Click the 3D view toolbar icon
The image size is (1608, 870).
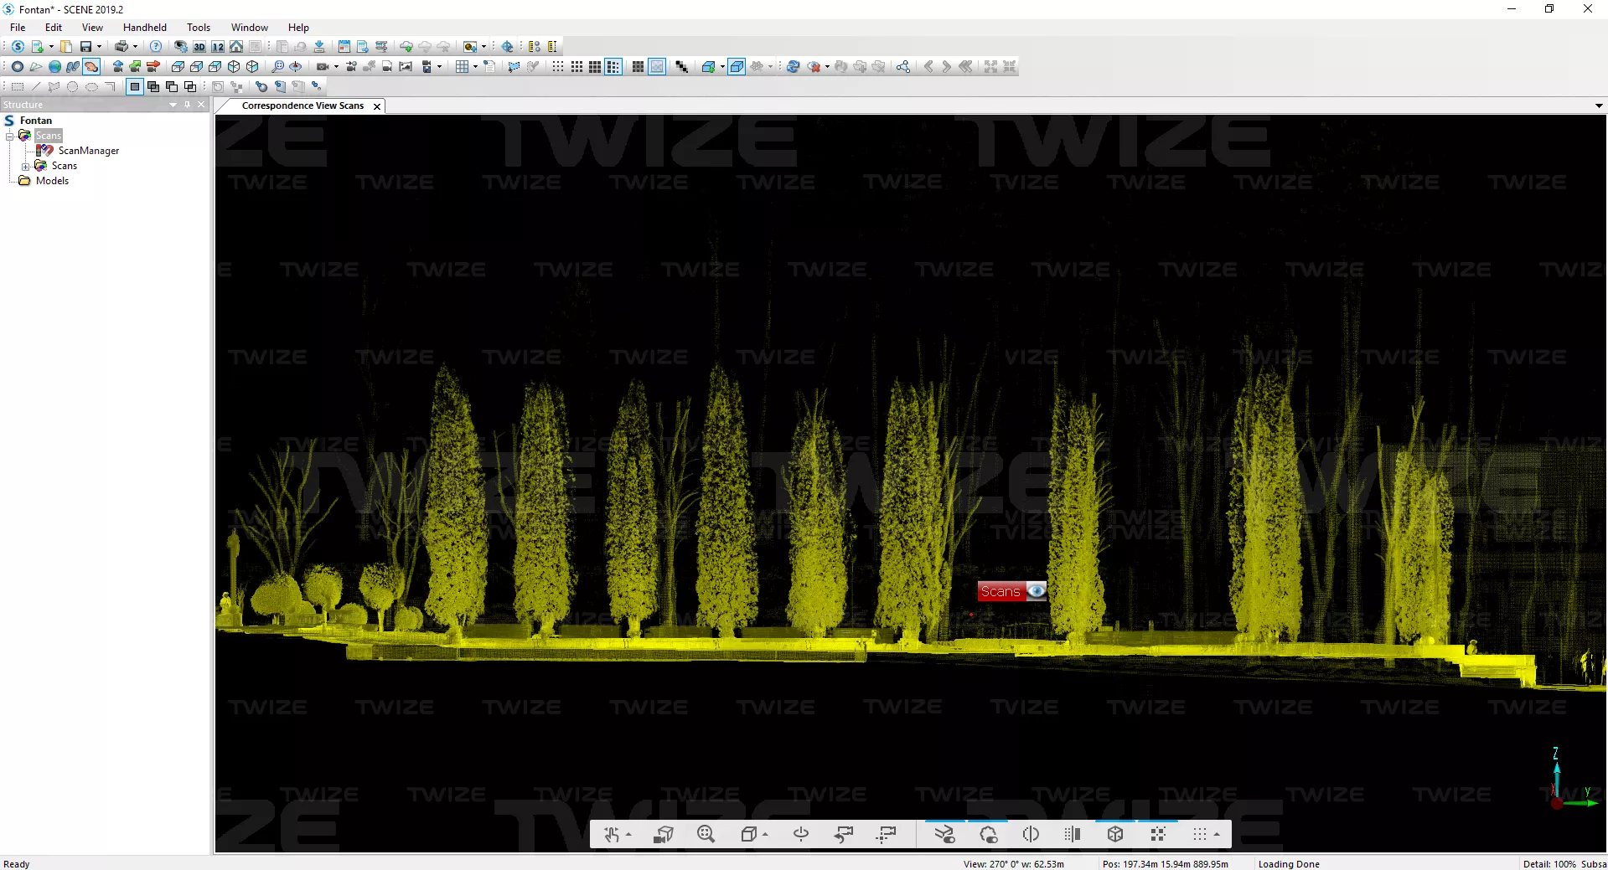coord(199,47)
